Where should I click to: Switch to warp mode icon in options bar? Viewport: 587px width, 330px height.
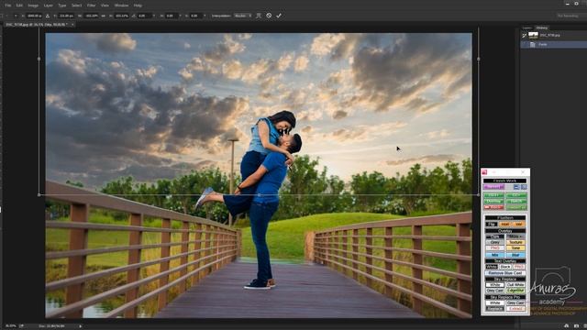pyautogui.click(x=259, y=16)
